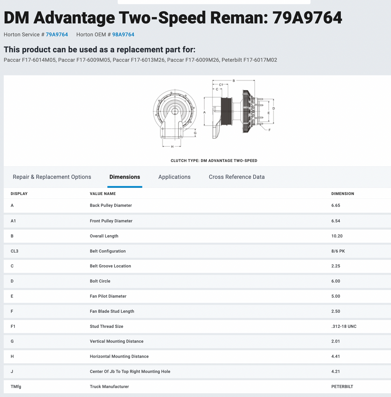The height and width of the screenshot is (397, 391).
Task: Open the Applications tab
Action: [174, 177]
